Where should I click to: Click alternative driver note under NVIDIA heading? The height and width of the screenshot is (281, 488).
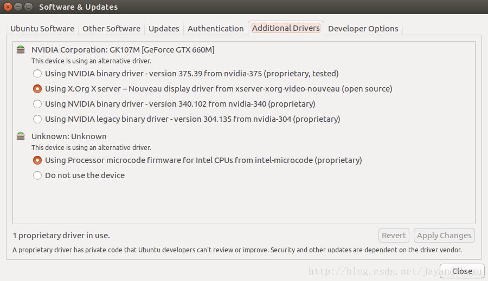click(x=91, y=61)
